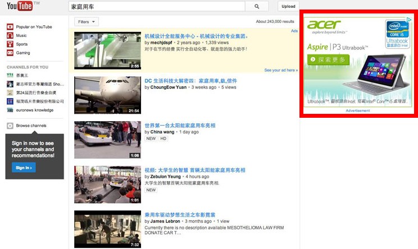Click the solar car thumbnail 1:06
The width and height of the screenshot is (418, 249).
click(x=108, y=140)
